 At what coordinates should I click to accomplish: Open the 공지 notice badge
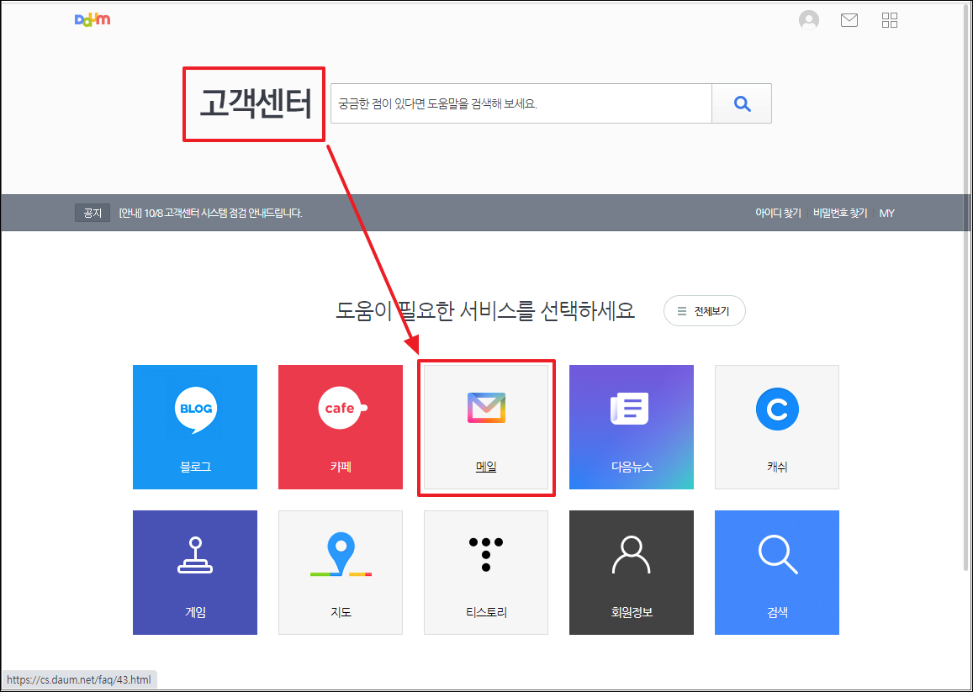93,213
